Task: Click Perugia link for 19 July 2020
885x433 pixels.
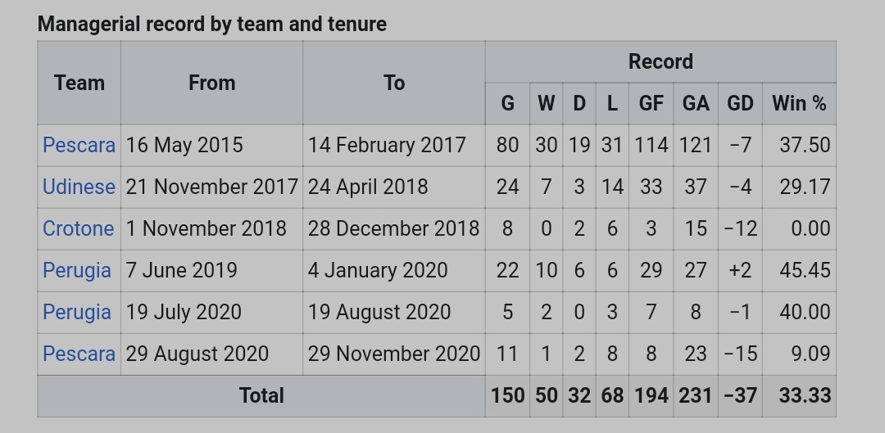Action: 76,312
